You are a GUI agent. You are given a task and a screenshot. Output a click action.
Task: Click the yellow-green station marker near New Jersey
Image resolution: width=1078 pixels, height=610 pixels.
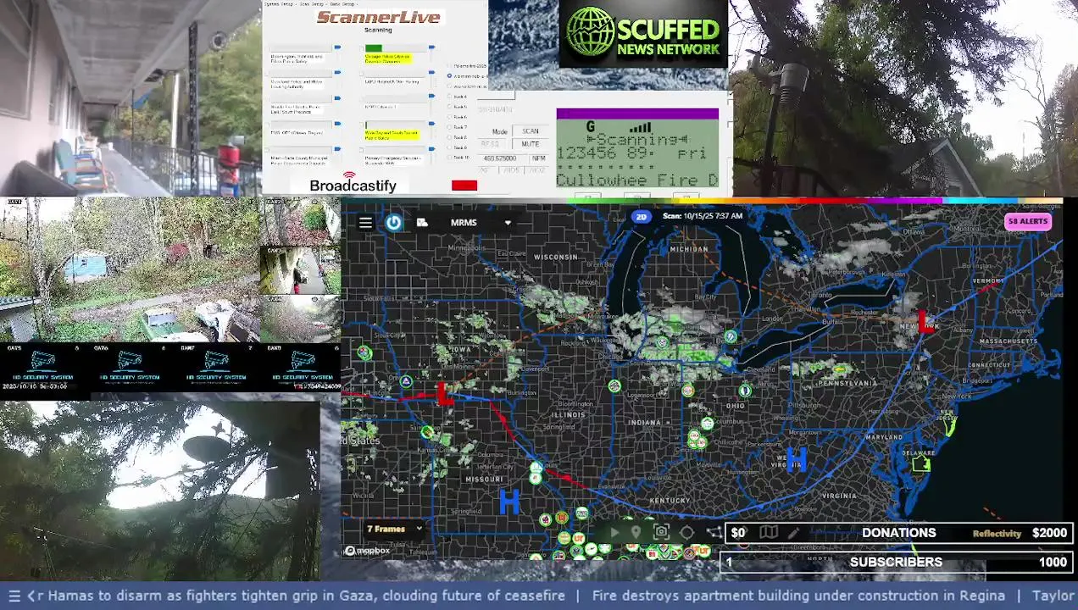[x=950, y=426]
